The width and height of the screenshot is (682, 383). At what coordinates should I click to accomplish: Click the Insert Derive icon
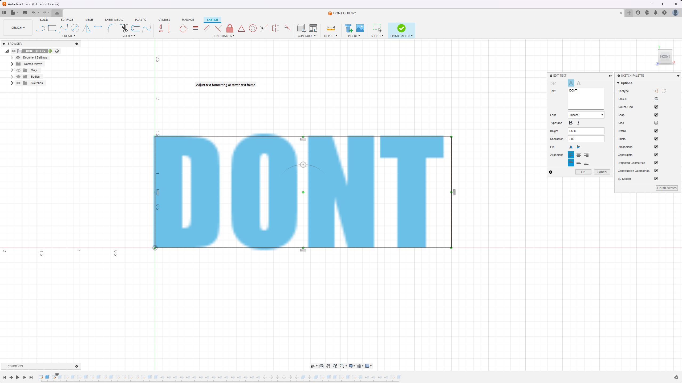click(x=348, y=28)
